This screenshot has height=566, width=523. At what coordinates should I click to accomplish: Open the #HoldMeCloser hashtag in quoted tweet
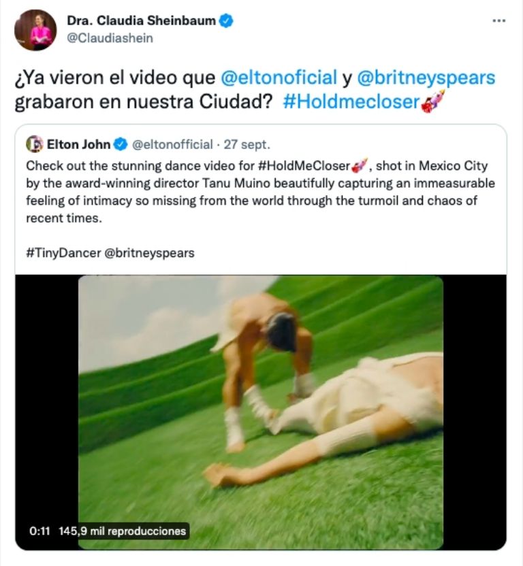tap(304, 166)
